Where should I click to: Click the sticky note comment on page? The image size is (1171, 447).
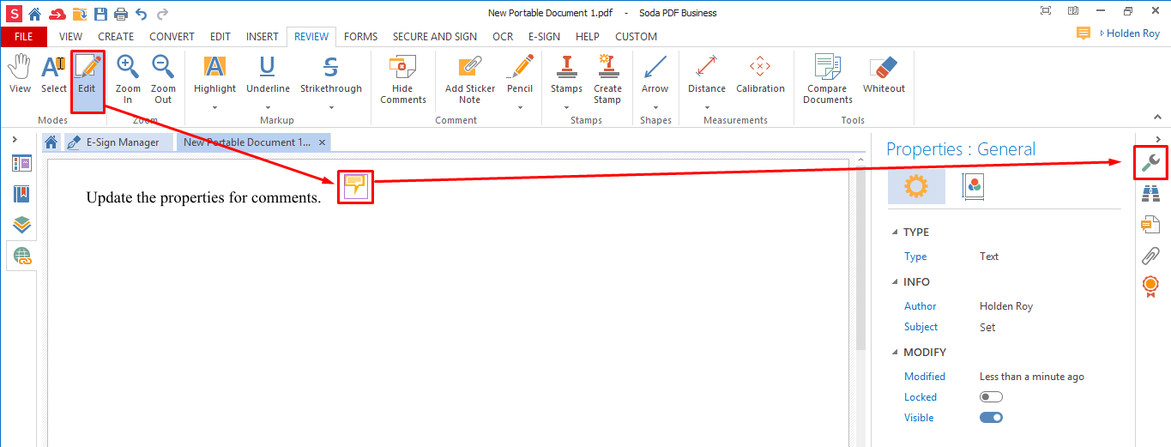[355, 186]
